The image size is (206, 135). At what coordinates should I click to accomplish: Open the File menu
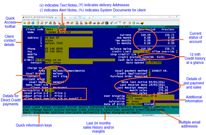coord(24,20)
